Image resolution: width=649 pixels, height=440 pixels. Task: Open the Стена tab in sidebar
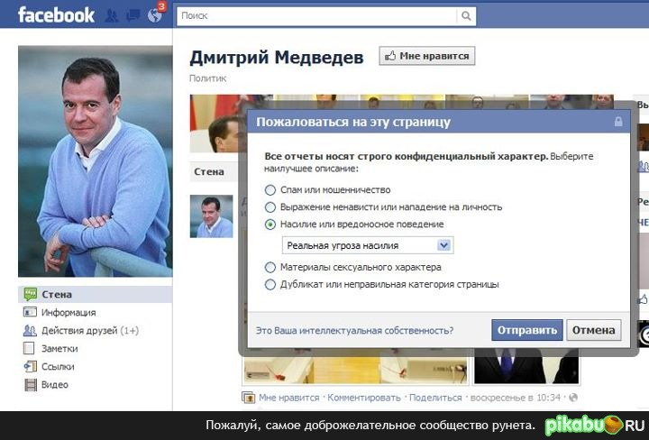tap(95, 294)
